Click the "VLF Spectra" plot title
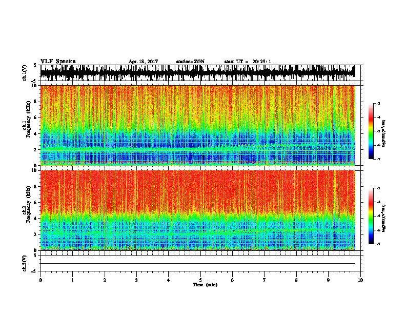 pos(58,61)
